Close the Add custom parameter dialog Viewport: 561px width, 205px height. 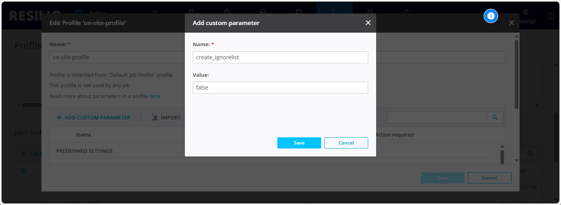click(368, 23)
